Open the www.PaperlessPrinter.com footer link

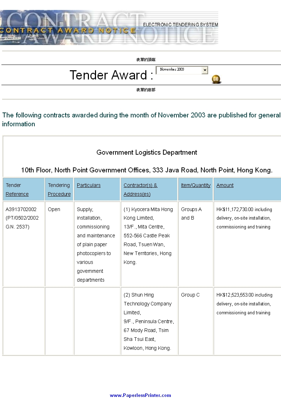(x=140, y=395)
